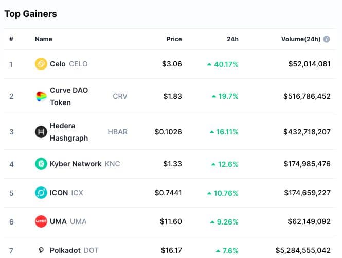Click the Polkadot logo icon
The image size is (342, 258).
coord(41,250)
